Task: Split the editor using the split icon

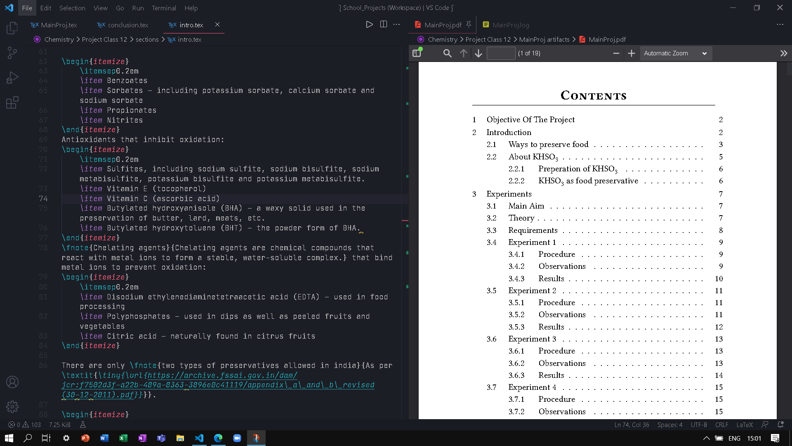Action: click(384, 24)
